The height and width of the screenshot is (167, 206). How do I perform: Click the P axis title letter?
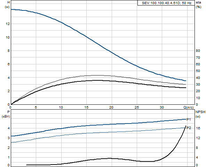click(9, 112)
